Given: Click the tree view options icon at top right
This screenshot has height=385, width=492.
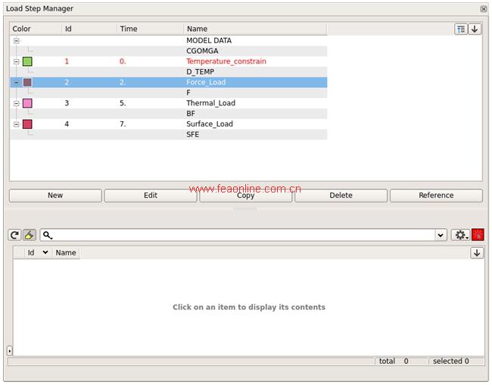Looking at the screenshot, I should coord(461,29).
